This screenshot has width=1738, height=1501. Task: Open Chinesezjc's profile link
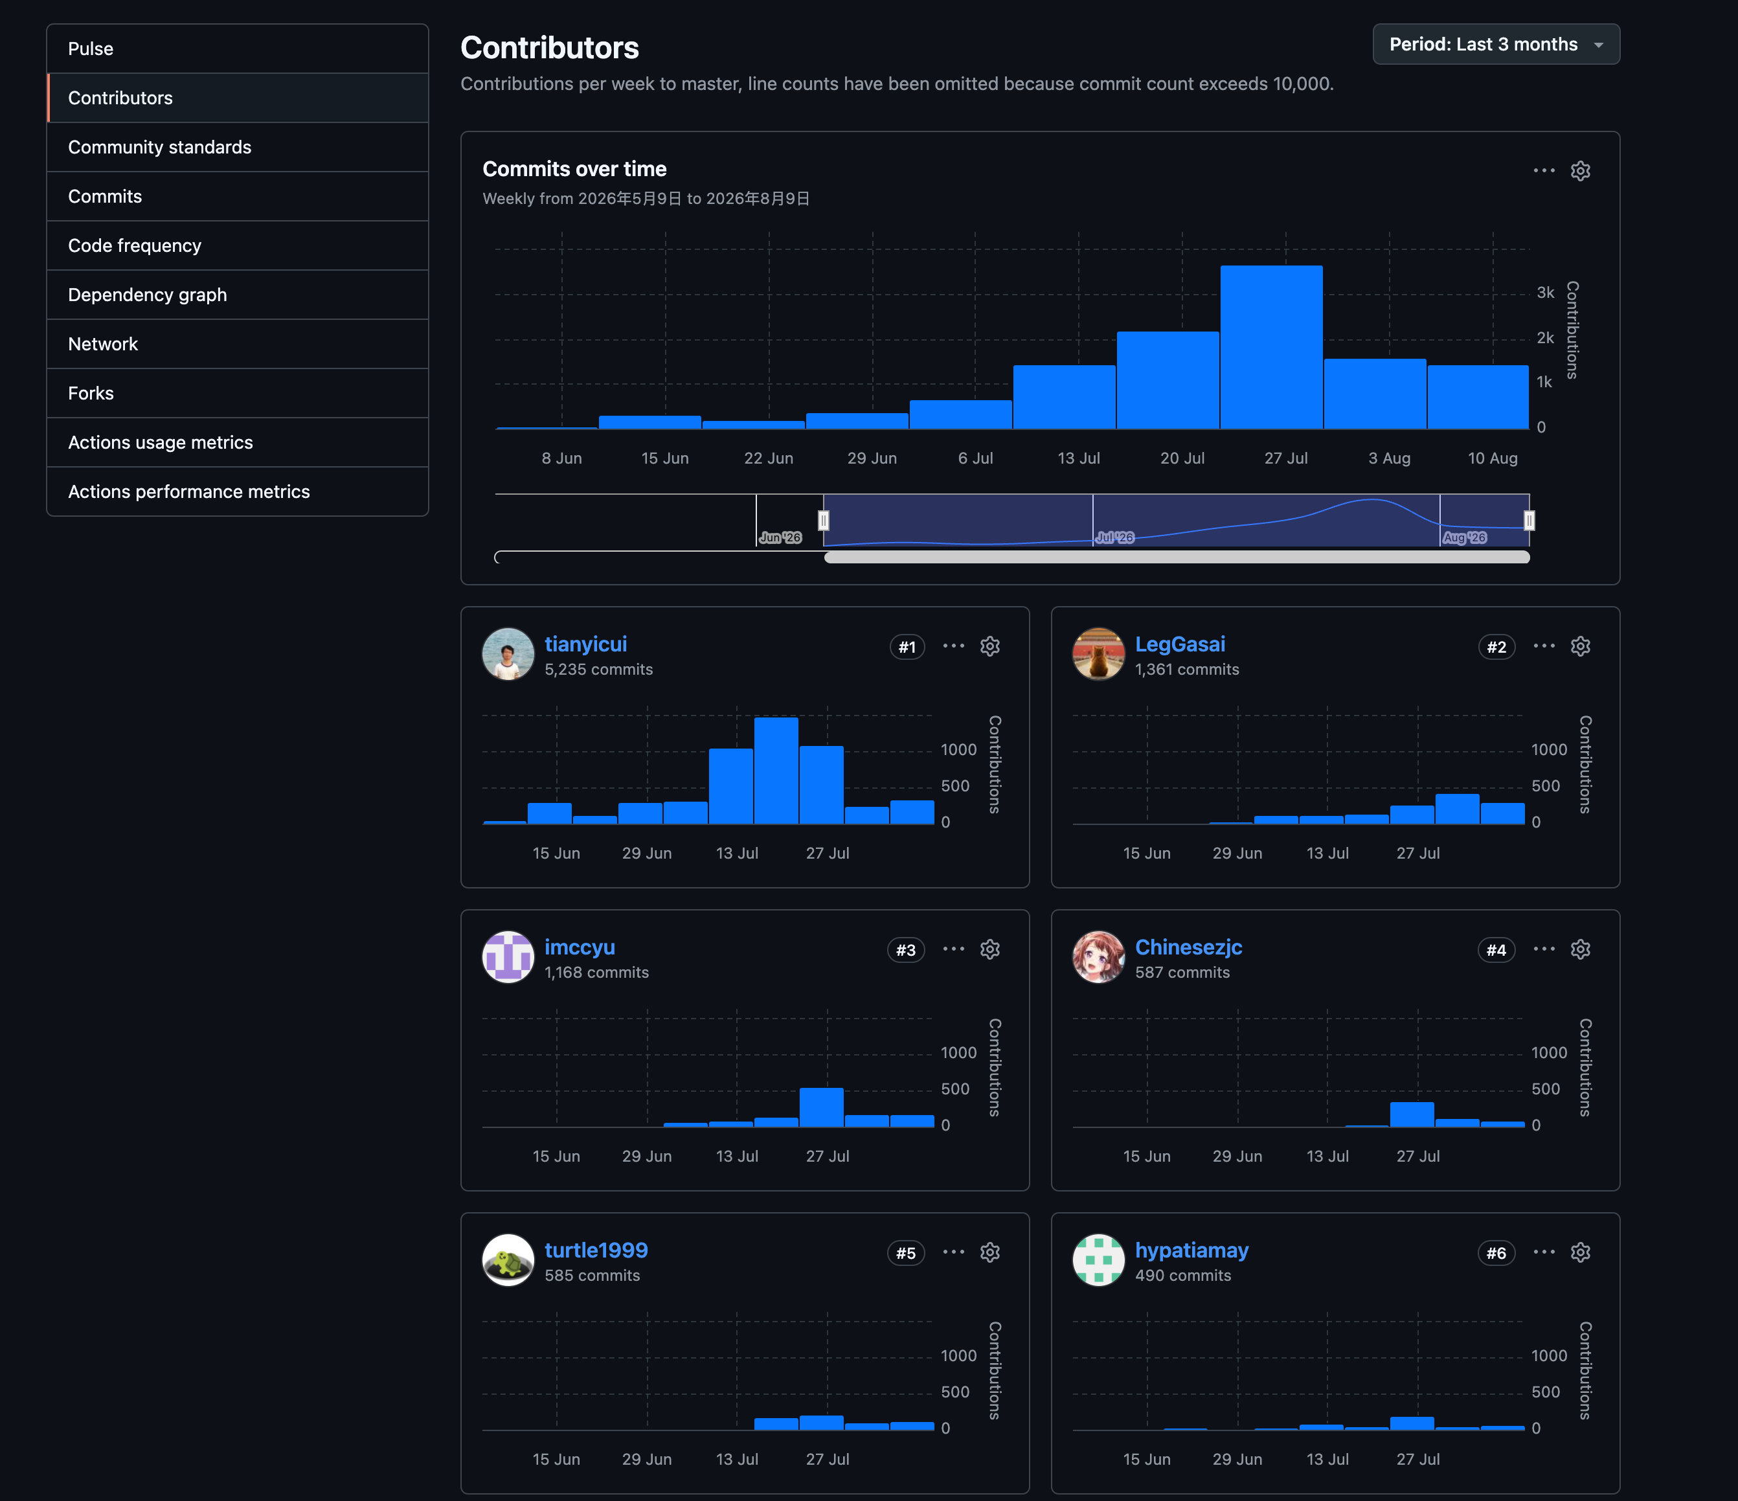(1189, 947)
